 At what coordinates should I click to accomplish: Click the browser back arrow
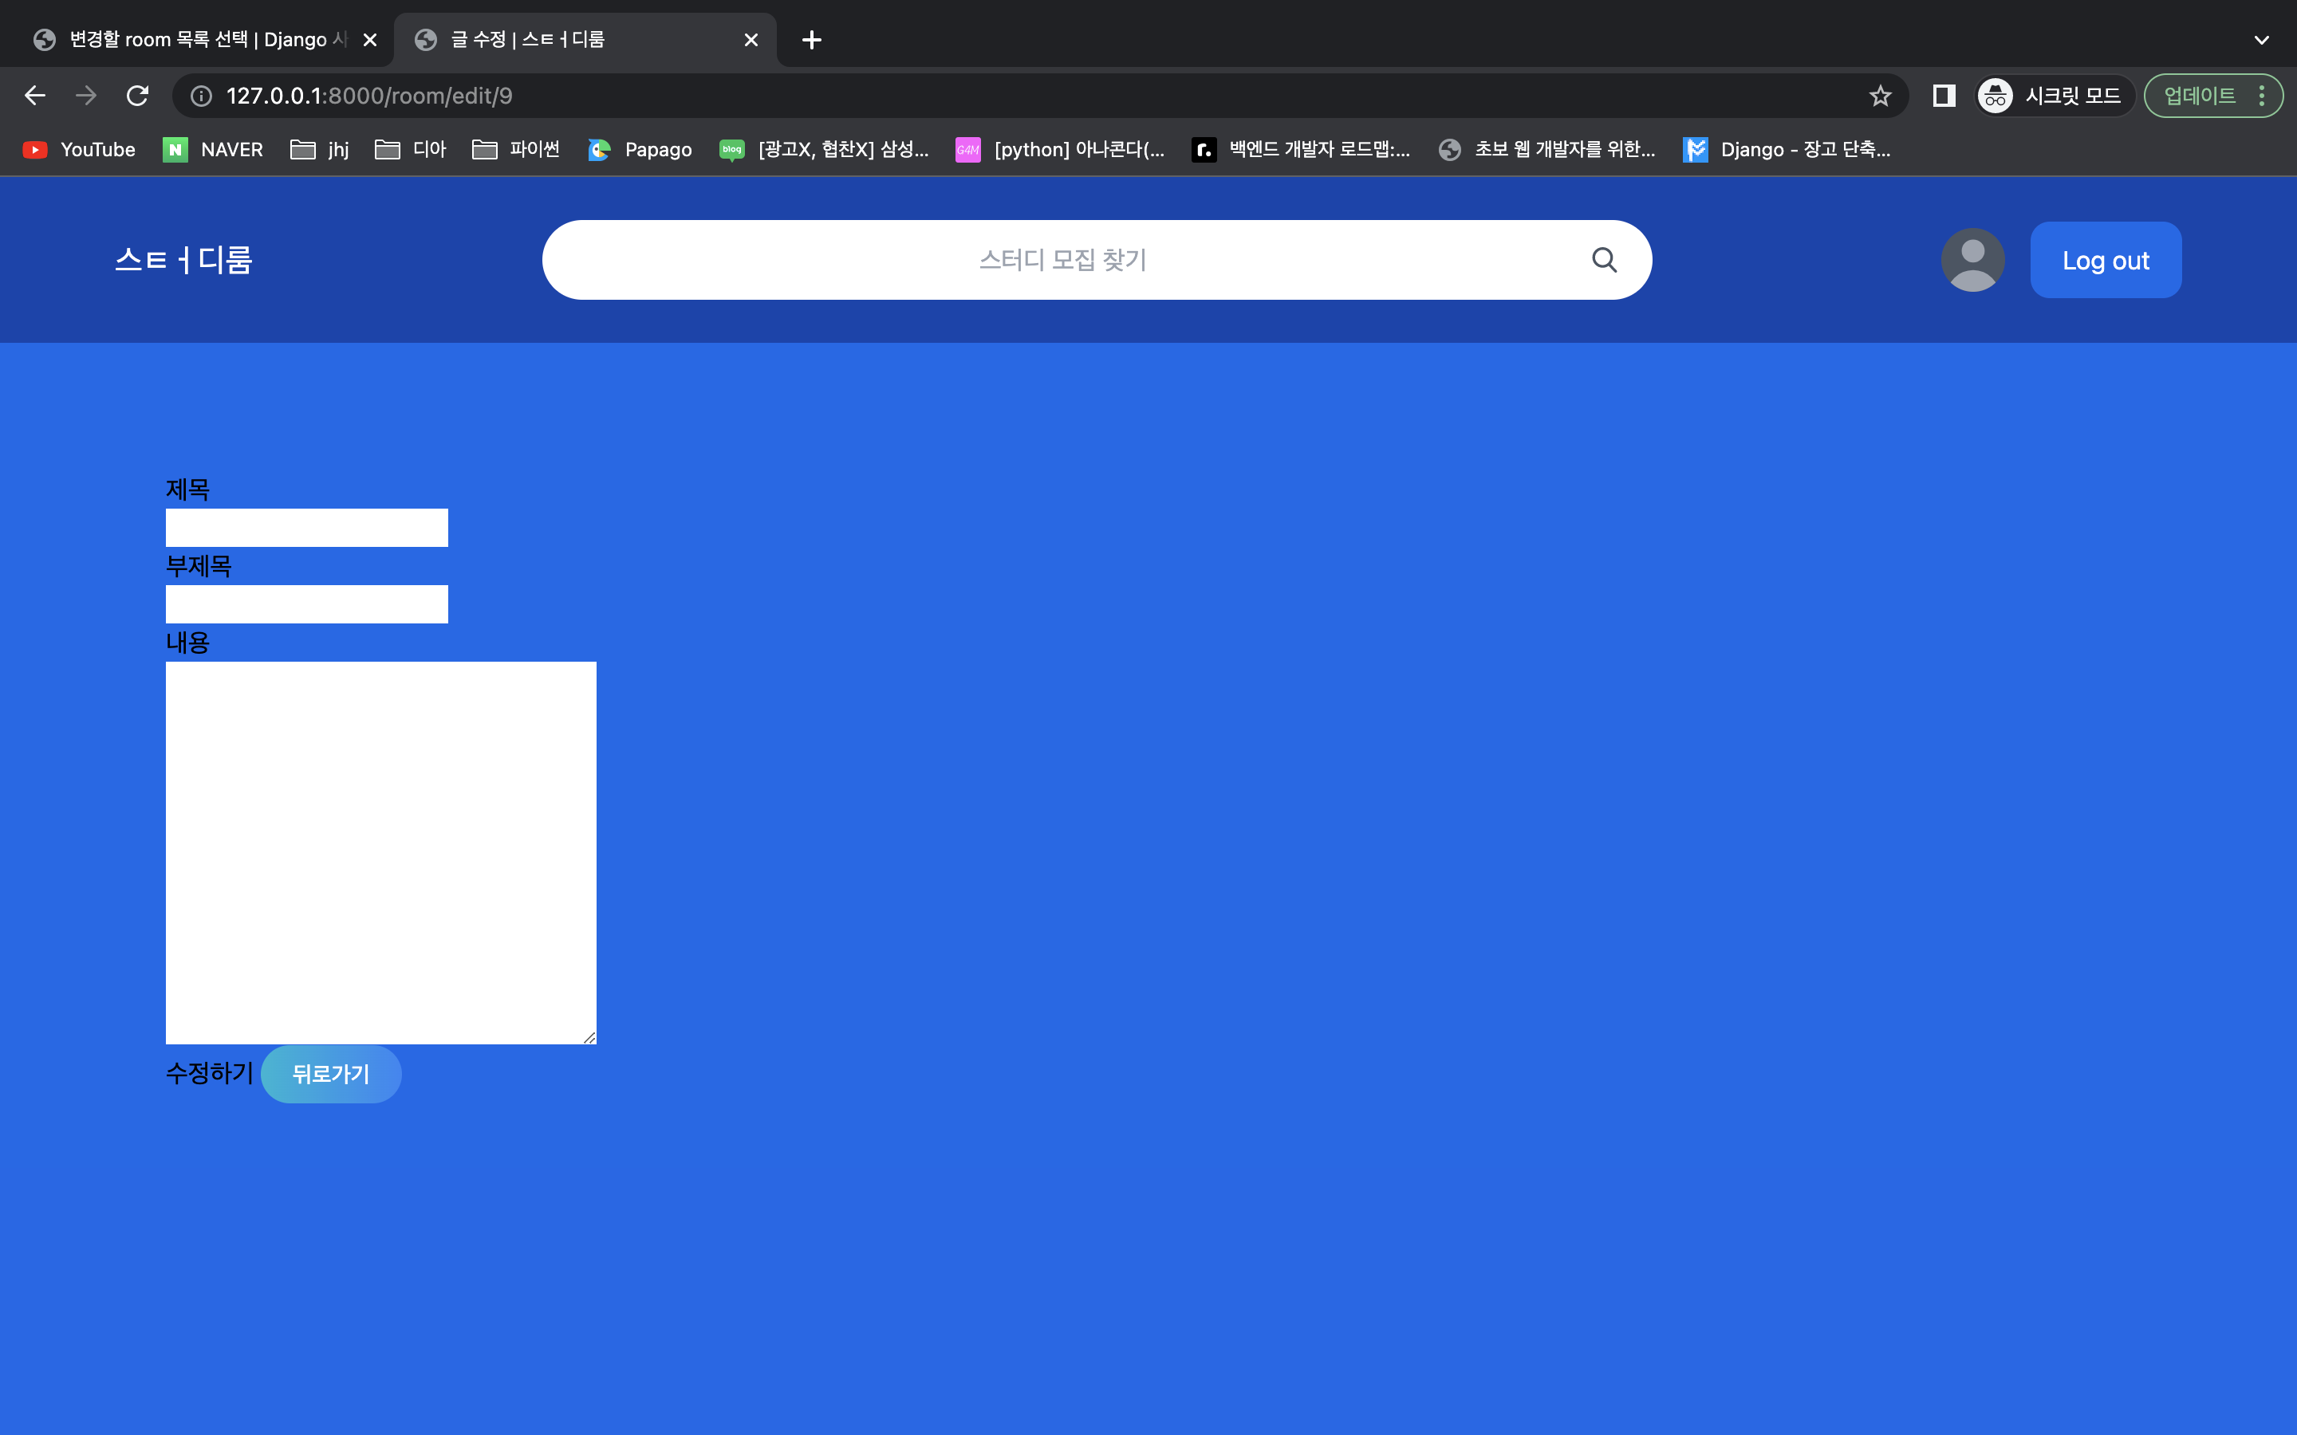[35, 96]
